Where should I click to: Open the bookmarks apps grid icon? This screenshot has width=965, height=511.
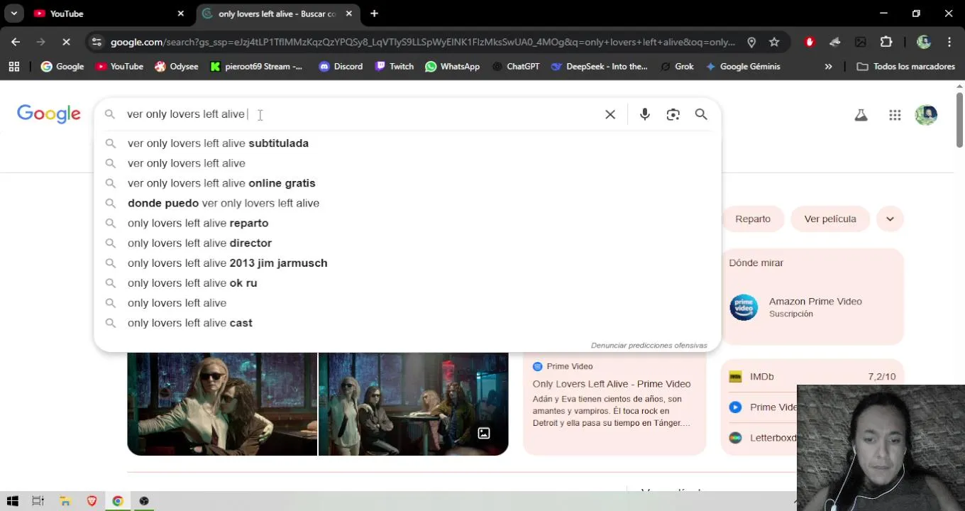14,66
